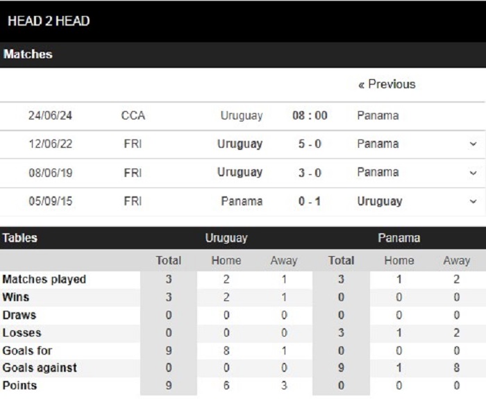Image resolution: width=486 pixels, height=399 pixels.
Task: Select Panama in the 24/06/24 fixture
Action: point(378,116)
